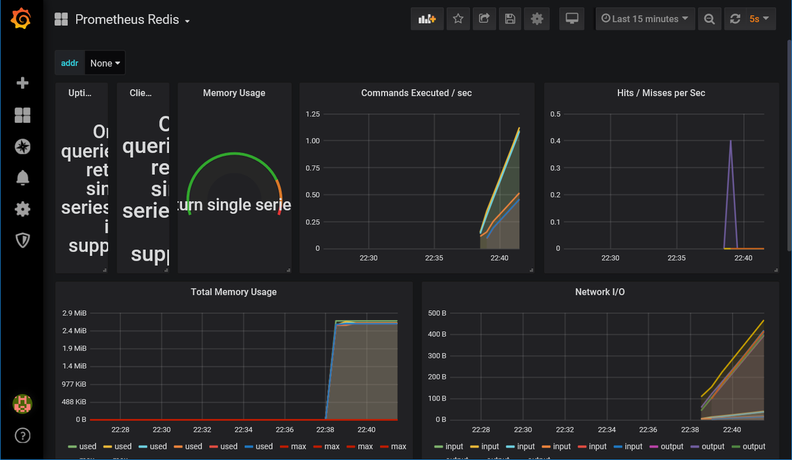Open the Dashboards sidebar icon

[22, 115]
